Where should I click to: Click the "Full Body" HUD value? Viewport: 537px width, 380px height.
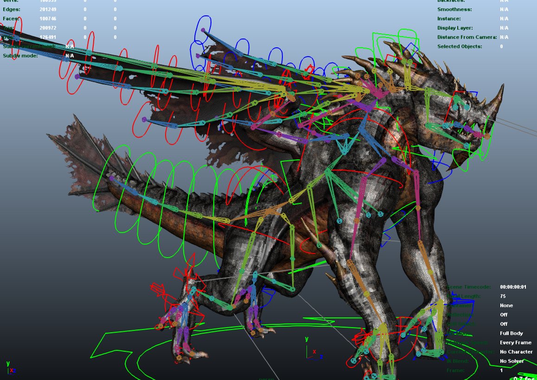click(511, 333)
